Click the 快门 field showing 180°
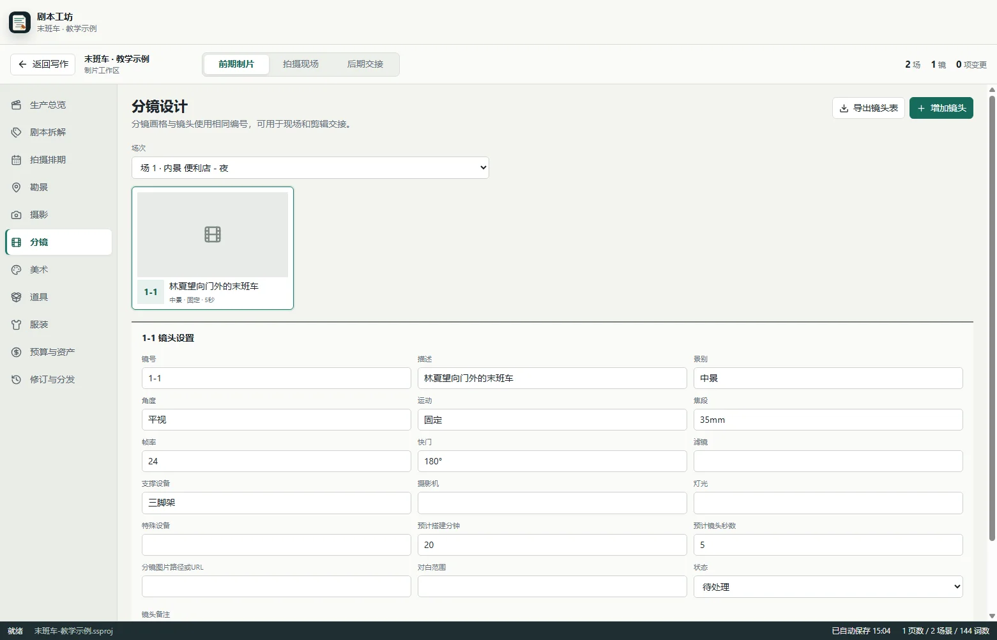Screen dimensions: 997x640 point(552,461)
